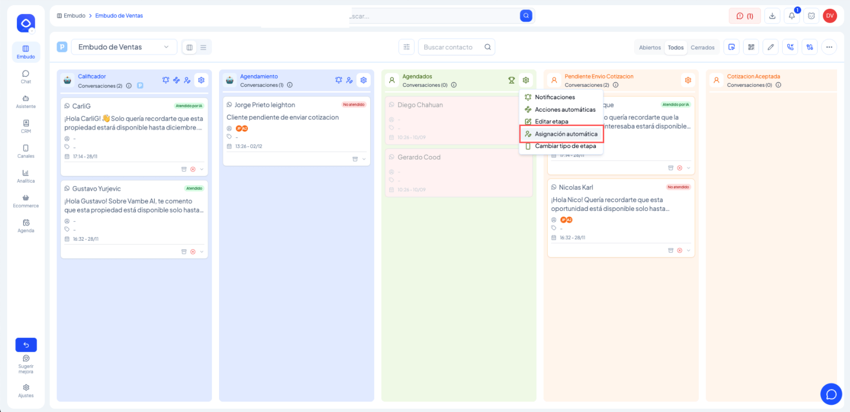Image resolution: width=850 pixels, height=412 pixels.
Task: Click the Buscar contacto search field
Action: point(451,47)
